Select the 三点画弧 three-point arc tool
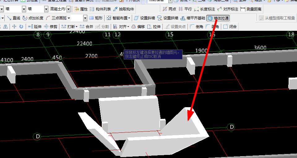Screen dimensions: 297x158 point(56,18)
